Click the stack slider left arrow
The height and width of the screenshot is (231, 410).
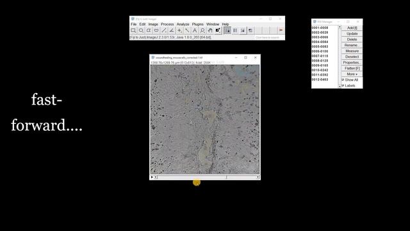point(156,177)
